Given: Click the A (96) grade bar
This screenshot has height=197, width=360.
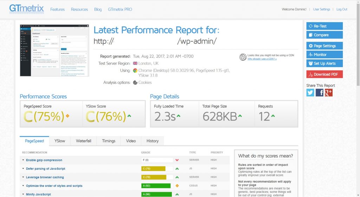Looking at the screenshot, I should (x=157, y=194).
